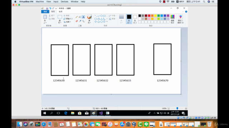The image size is (229, 128).
Task: Click the zoom slider handle in the status bar
Action: (x=177, y=108)
